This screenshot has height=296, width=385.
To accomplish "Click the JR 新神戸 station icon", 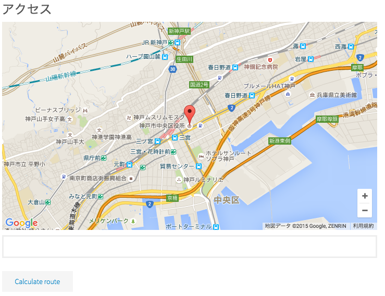I will pos(177,43).
